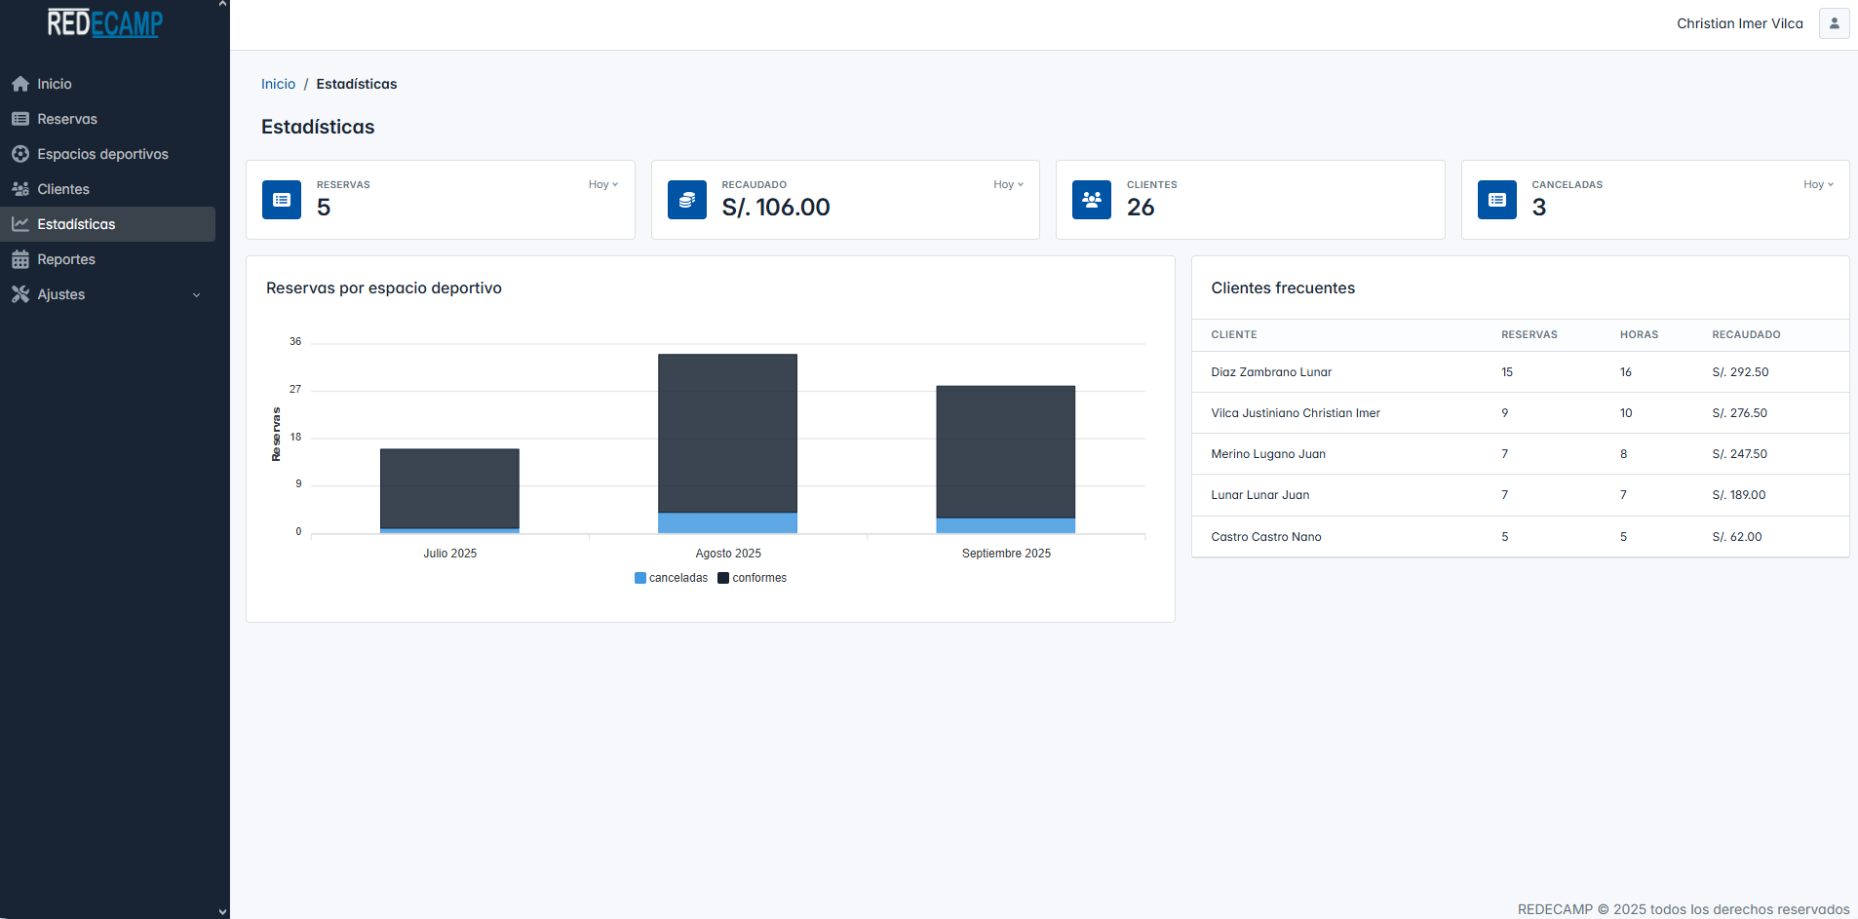Image resolution: width=1858 pixels, height=919 pixels.
Task: Expand the Ajustes submenu chevron
Action: tap(197, 295)
